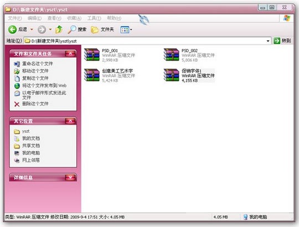Click the publish to Web globe icon
The width and height of the screenshot is (299, 227).
17,86
